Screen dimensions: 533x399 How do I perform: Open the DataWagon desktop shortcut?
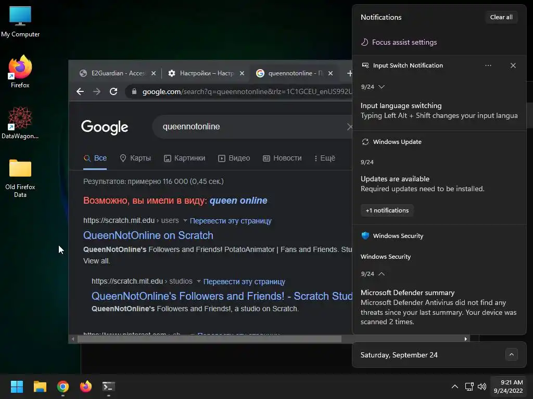20,123
